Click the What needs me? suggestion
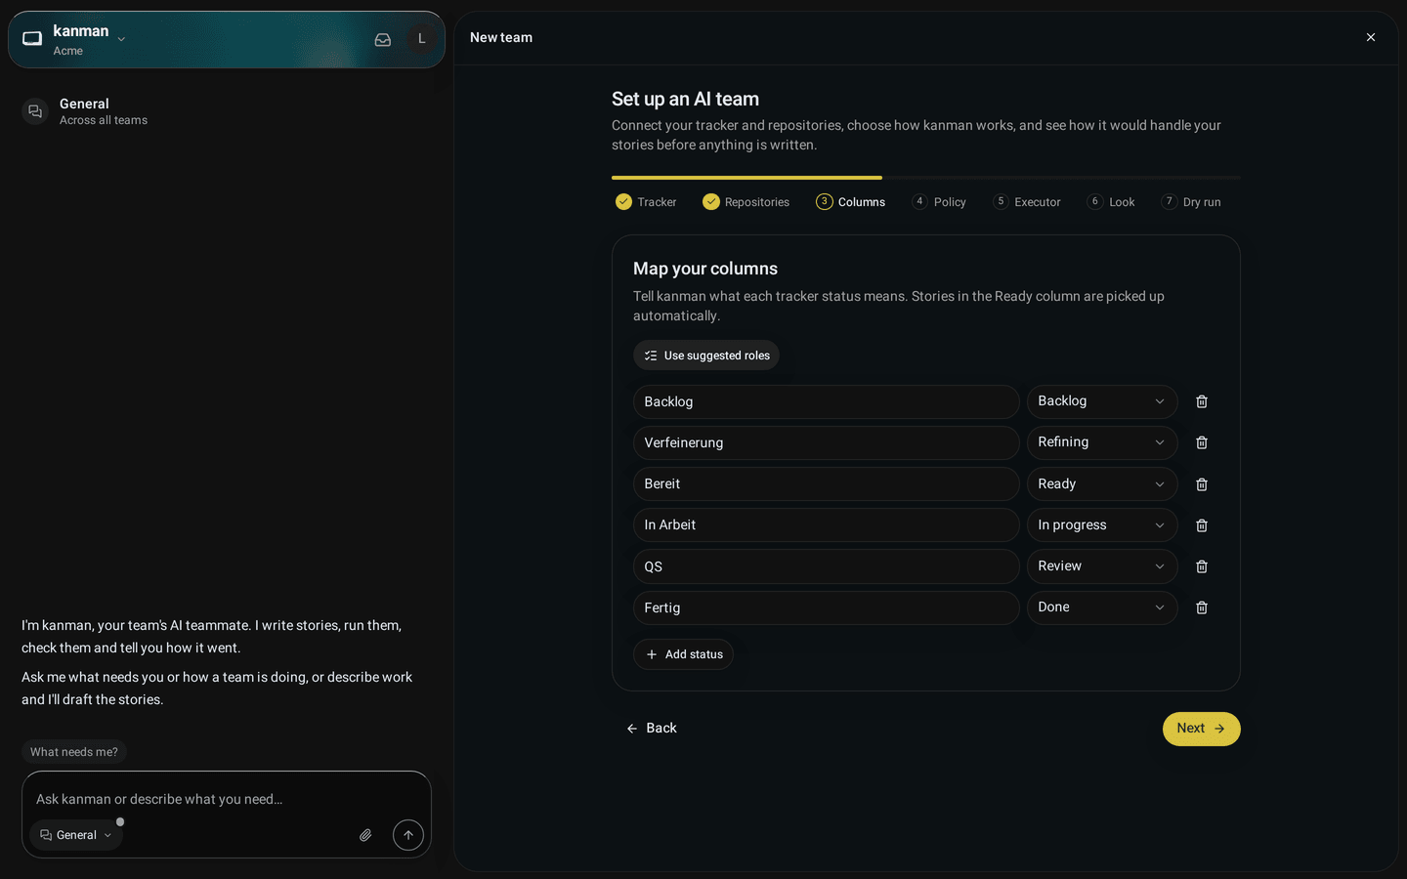Screen dimensions: 1407x879 (x=74, y=752)
